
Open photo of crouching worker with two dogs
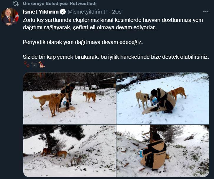163,98
